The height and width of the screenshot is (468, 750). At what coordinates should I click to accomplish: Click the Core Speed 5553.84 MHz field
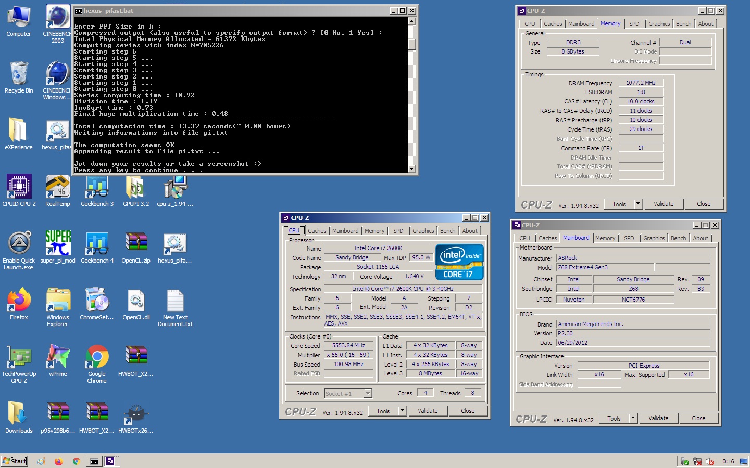coord(348,345)
